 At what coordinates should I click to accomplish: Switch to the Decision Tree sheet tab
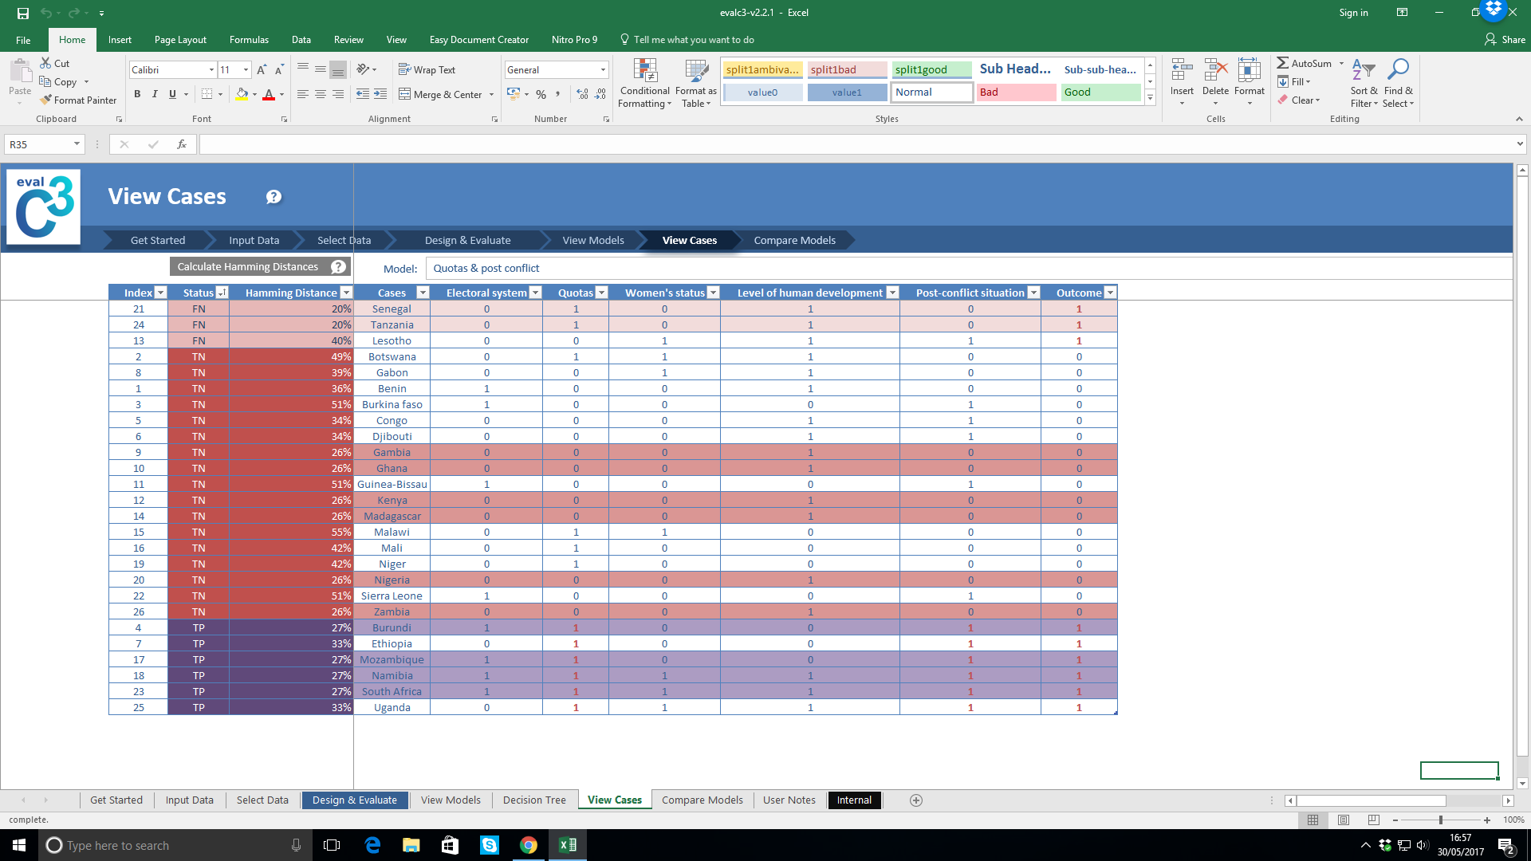point(534,800)
